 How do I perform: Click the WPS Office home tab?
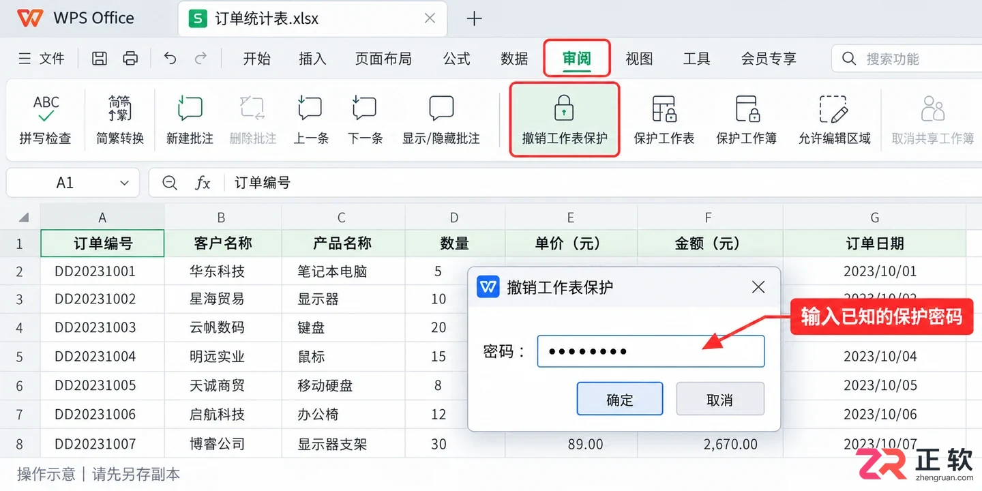click(76, 18)
